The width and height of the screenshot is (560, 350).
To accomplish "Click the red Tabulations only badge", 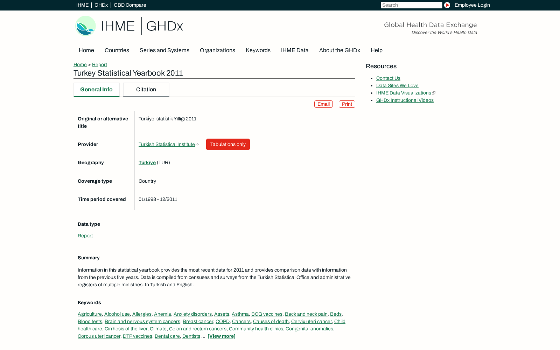I will coord(228,145).
